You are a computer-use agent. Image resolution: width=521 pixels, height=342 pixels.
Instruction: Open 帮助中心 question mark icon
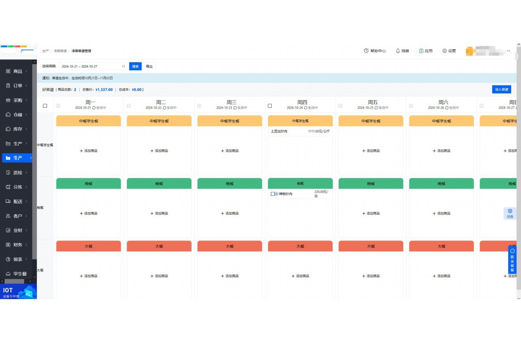pyautogui.click(x=366, y=51)
